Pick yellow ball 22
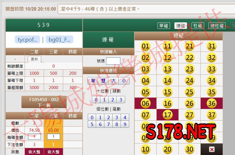The width and height of the screenshot is (235, 155). pos(190,58)
